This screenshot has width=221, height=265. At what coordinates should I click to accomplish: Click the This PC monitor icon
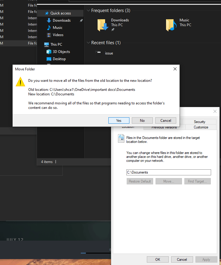pos(47,45)
